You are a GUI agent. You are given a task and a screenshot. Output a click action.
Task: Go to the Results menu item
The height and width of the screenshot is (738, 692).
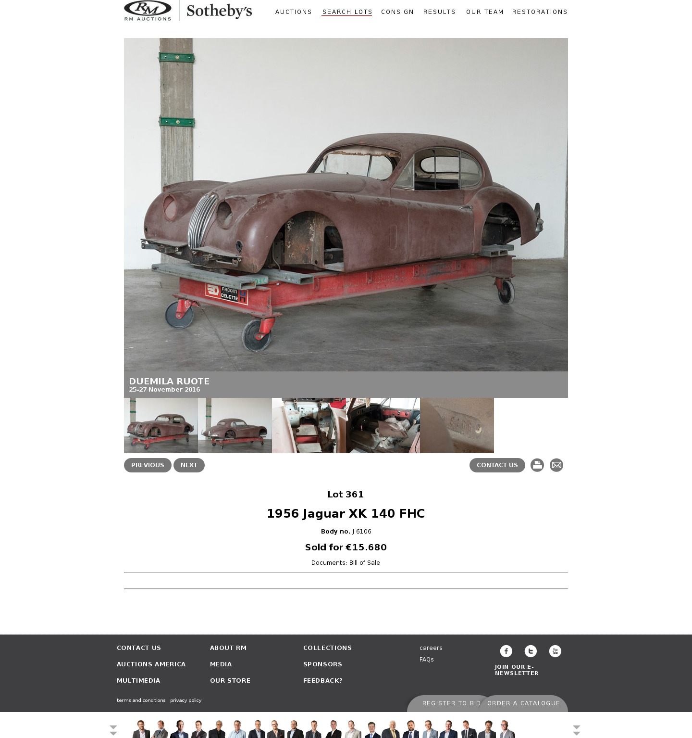pyautogui.click(x=439, y=12)
